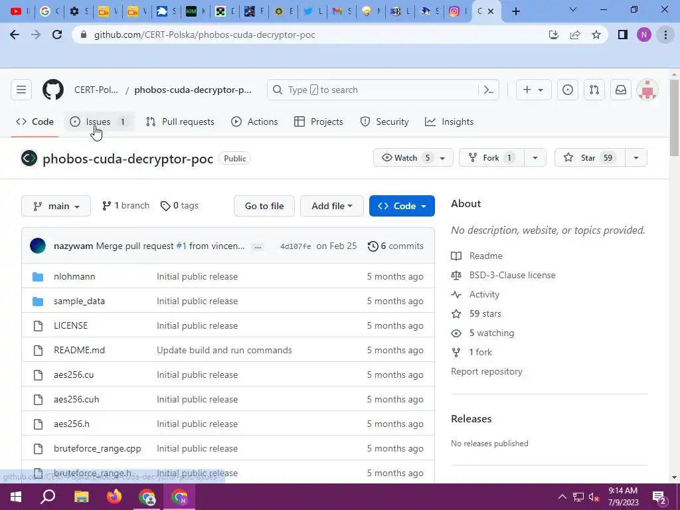Open new browser tab

coord(515,11)
